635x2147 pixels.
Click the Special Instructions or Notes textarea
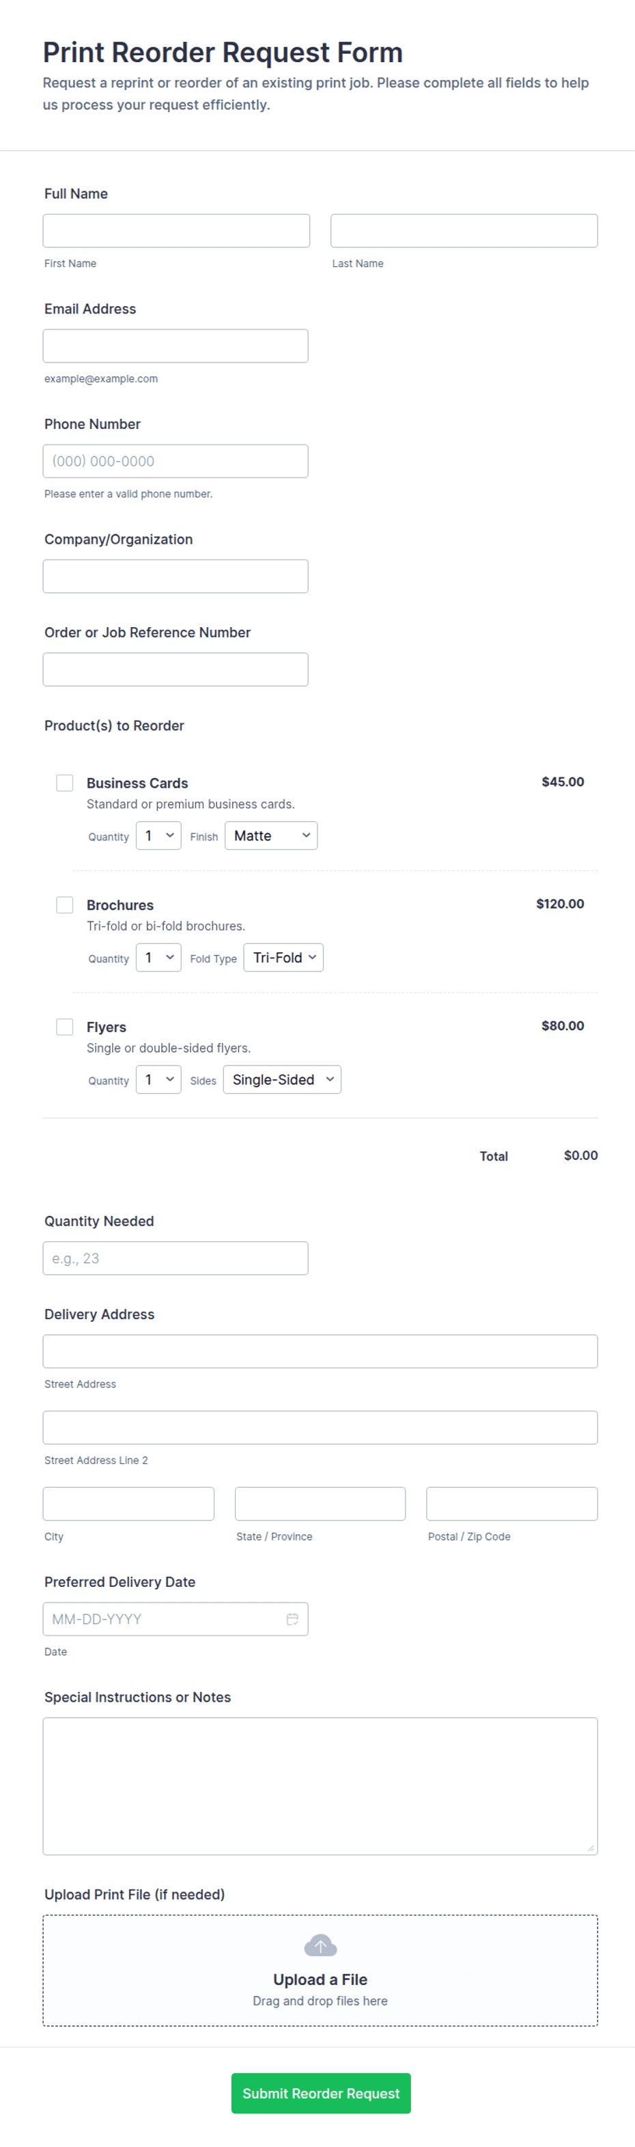click(320, 1785)
